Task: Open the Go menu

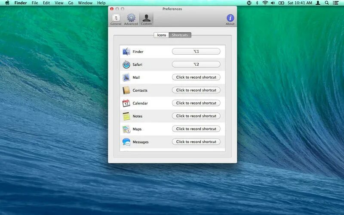Action: tap(71, 3)
